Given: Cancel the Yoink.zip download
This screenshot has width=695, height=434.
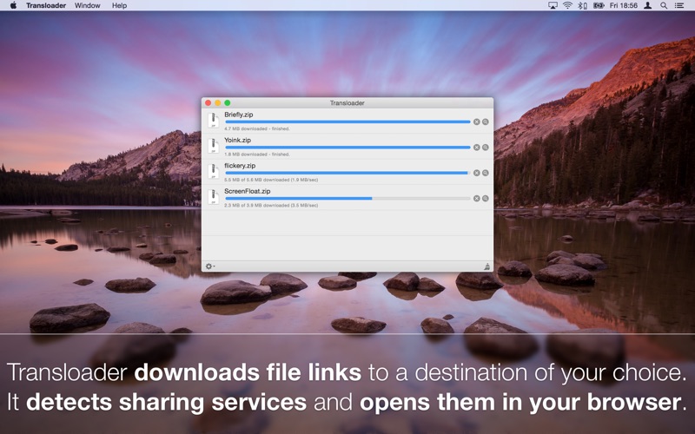Looking at the screenshot, I should [x=477, y=148].
